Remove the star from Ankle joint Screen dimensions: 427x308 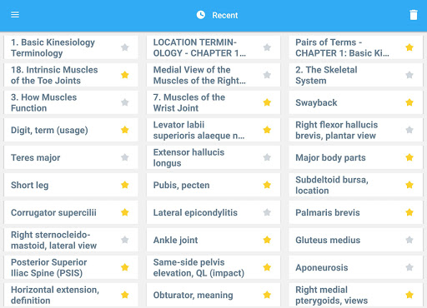pos(267,240)
